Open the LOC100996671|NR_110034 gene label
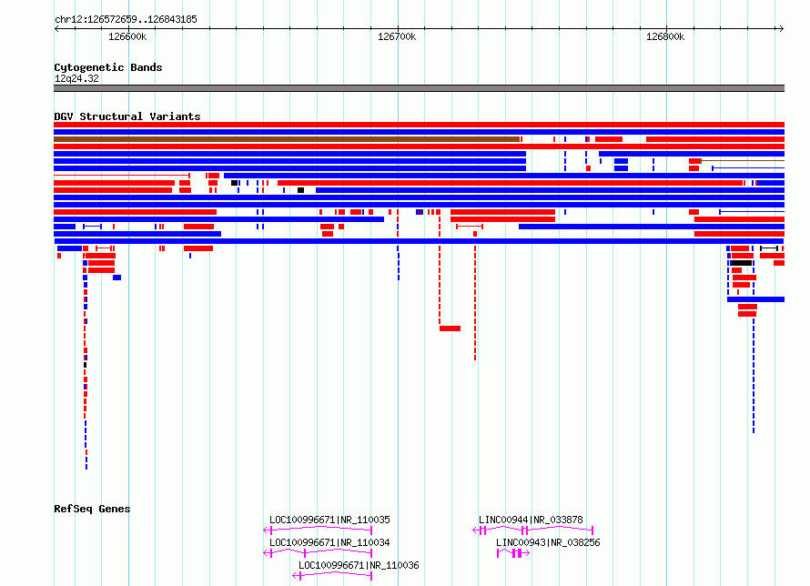 pos(329,542)
